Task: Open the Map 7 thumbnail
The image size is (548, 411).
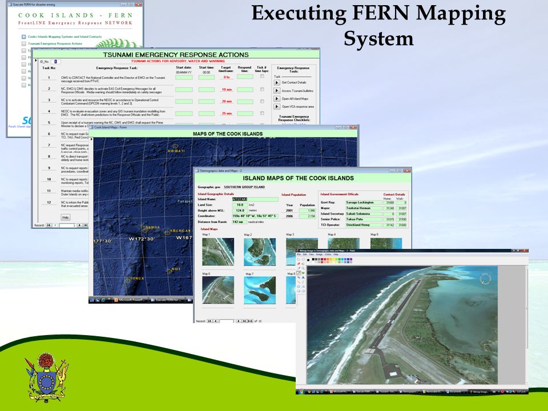Action: click(260, 290)
